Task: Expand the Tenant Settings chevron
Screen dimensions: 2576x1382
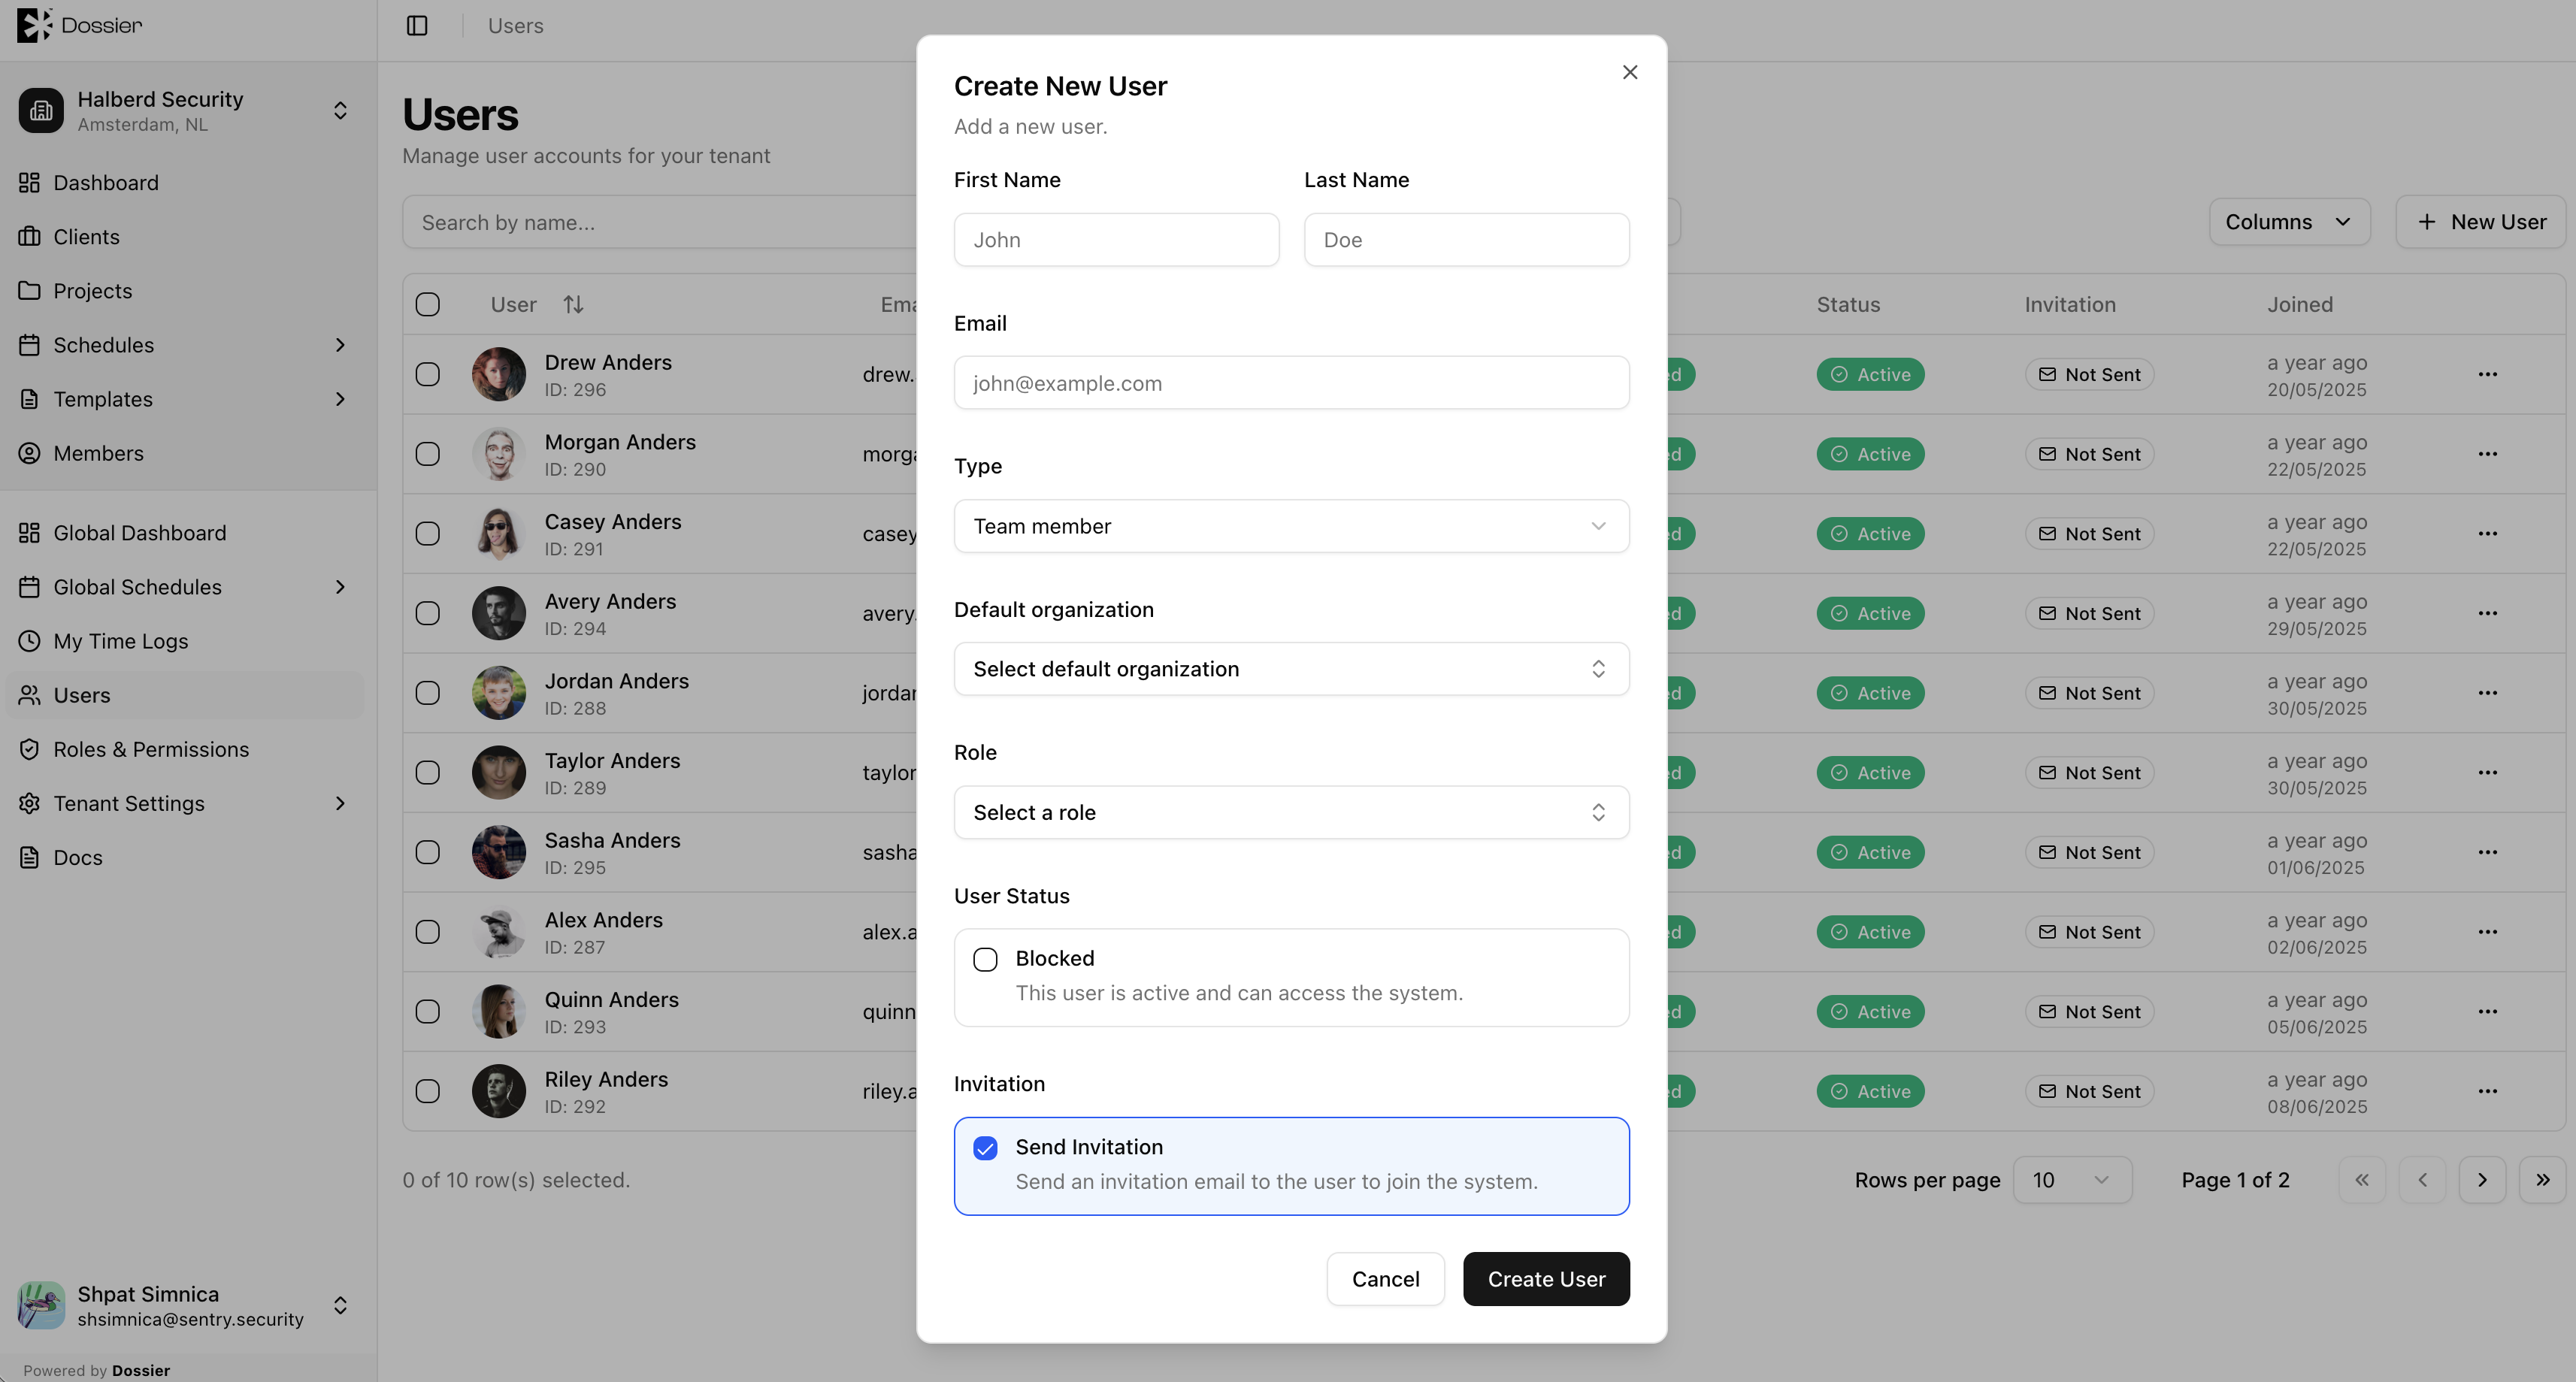Action: coord(340,803)
